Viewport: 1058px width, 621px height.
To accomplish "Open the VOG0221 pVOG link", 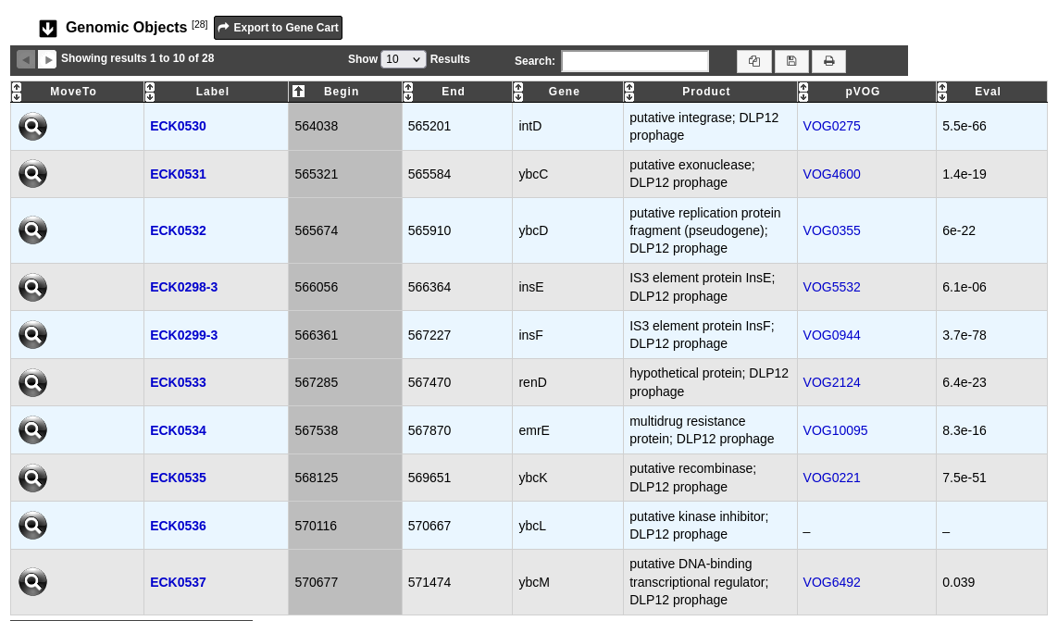I will tap(831, 478).
